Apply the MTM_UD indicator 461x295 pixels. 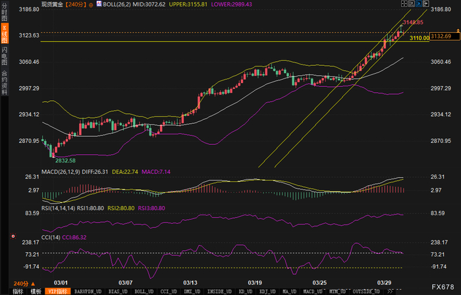[x=337, y=292]
